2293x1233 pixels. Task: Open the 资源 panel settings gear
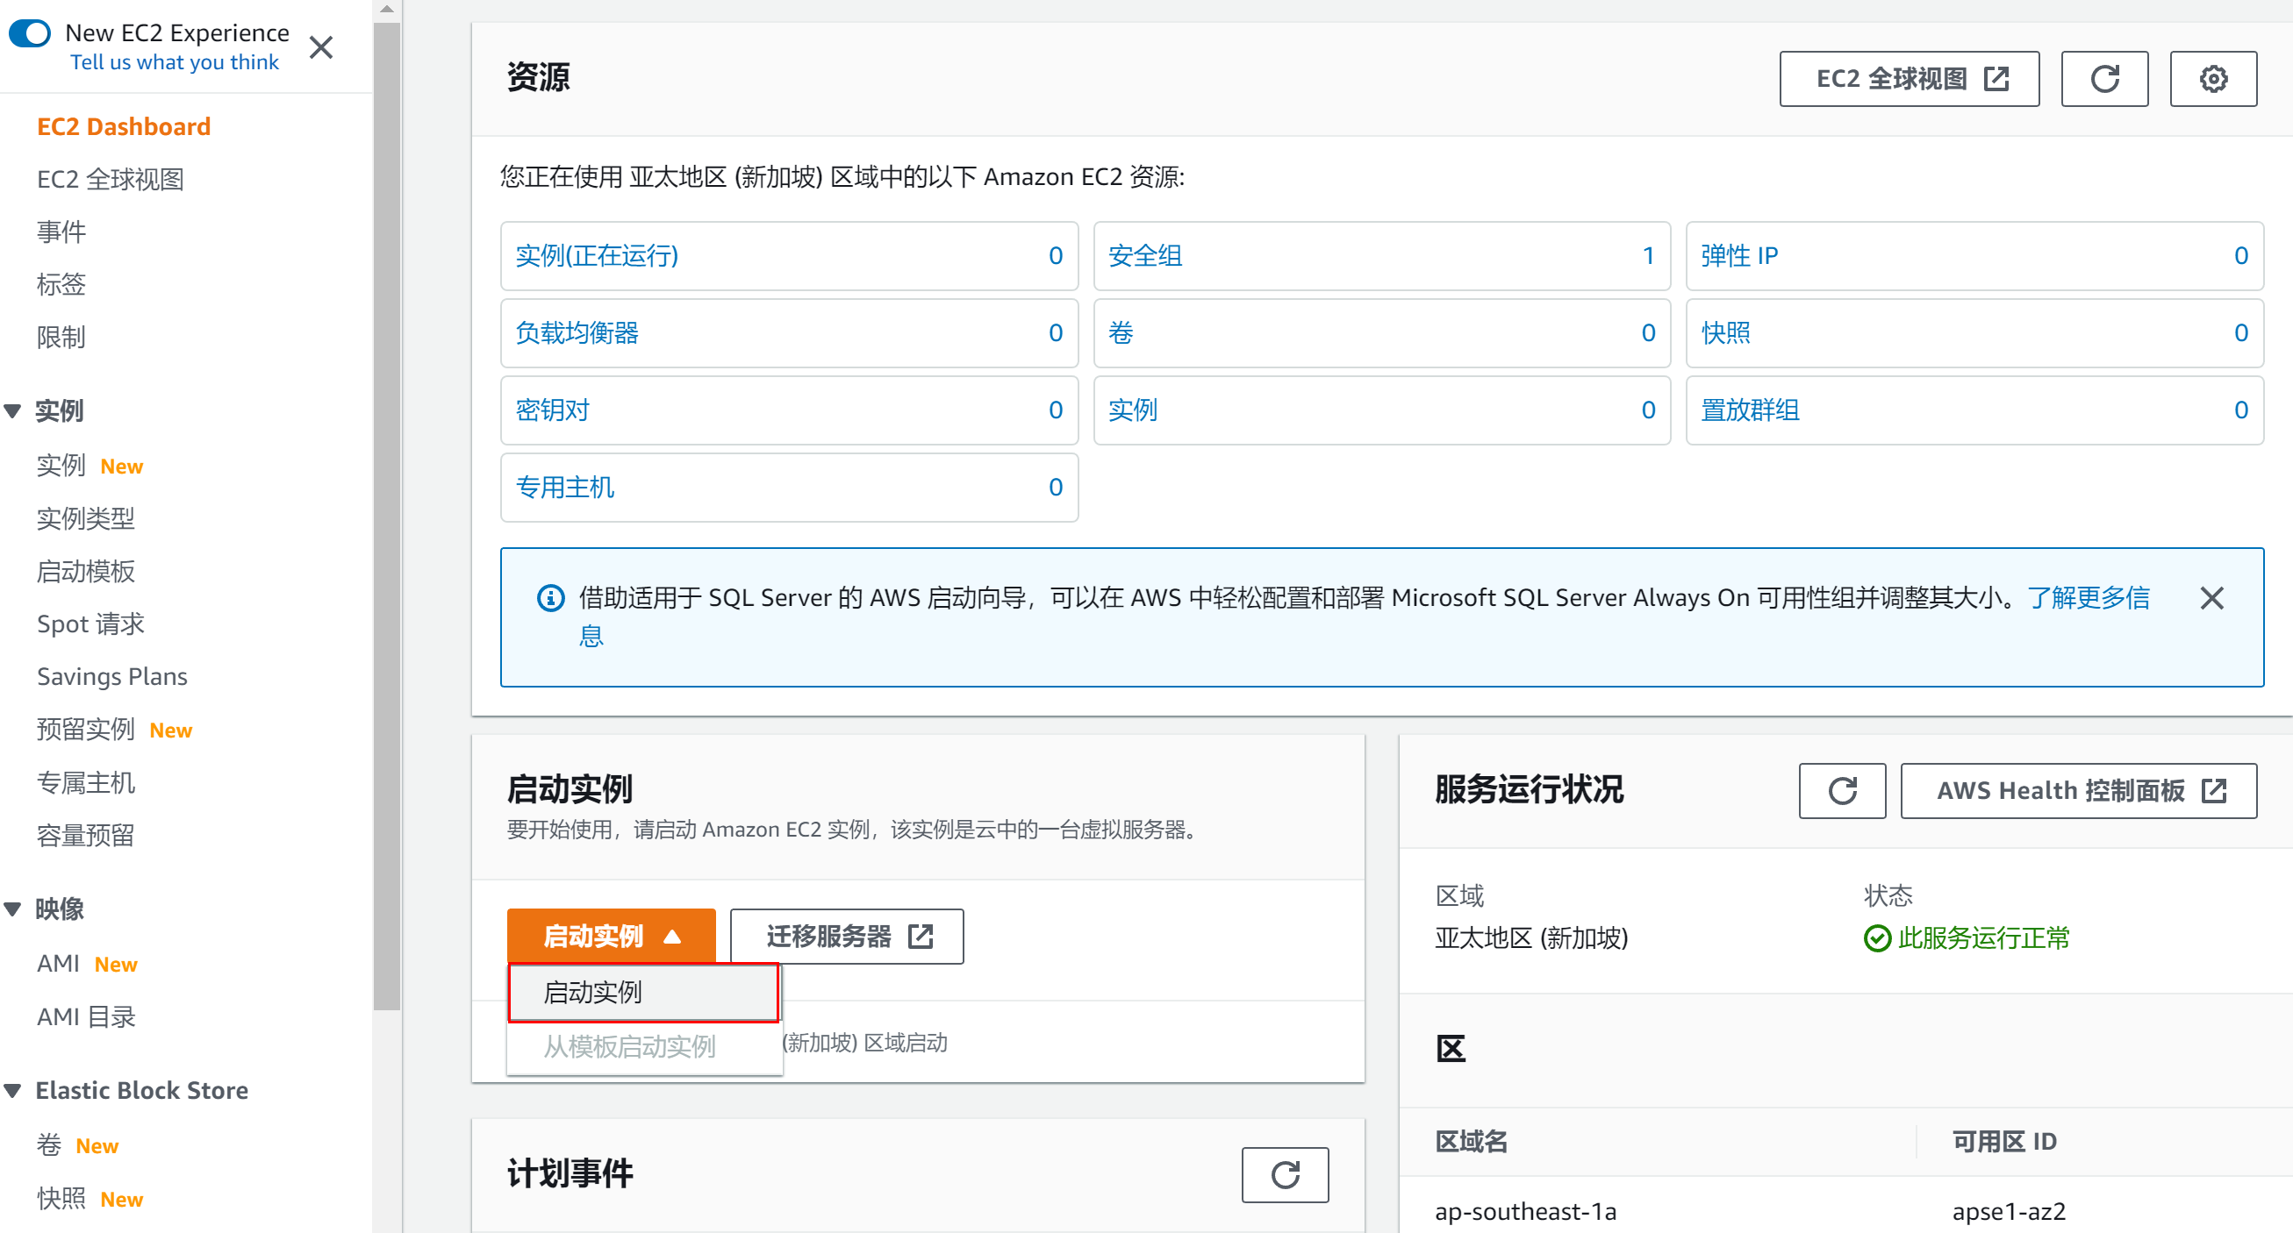(x=2213, y=79)
